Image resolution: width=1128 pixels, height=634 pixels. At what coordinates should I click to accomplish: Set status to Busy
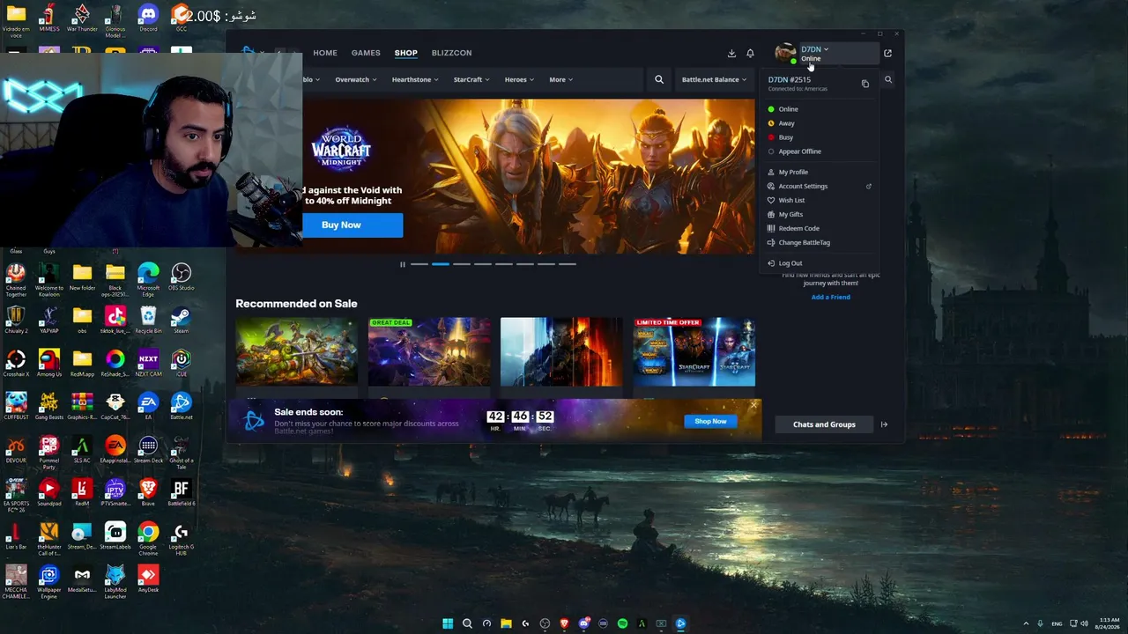click(786, 137)
